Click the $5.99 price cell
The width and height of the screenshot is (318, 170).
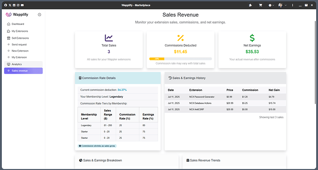point(229,97)
